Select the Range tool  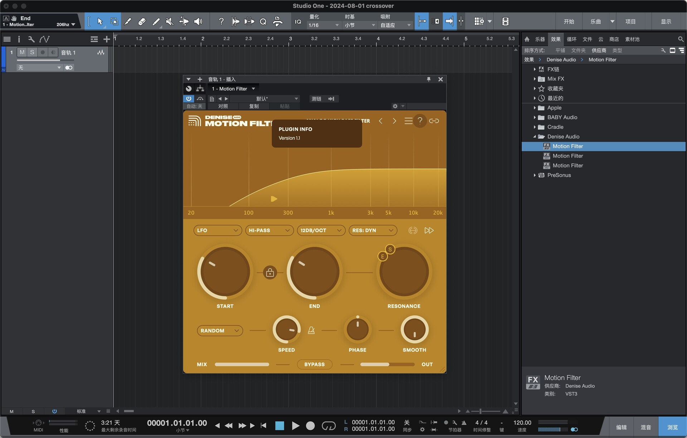click(x=114, y=21)
